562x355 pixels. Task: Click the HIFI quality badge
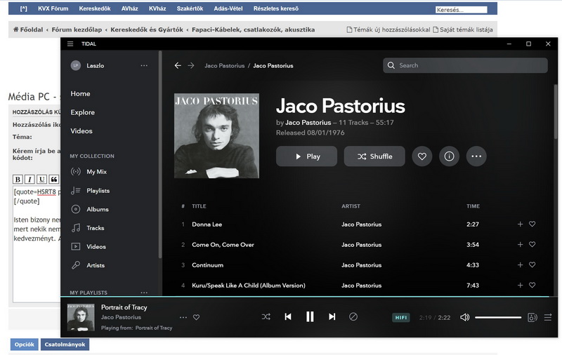400,317
